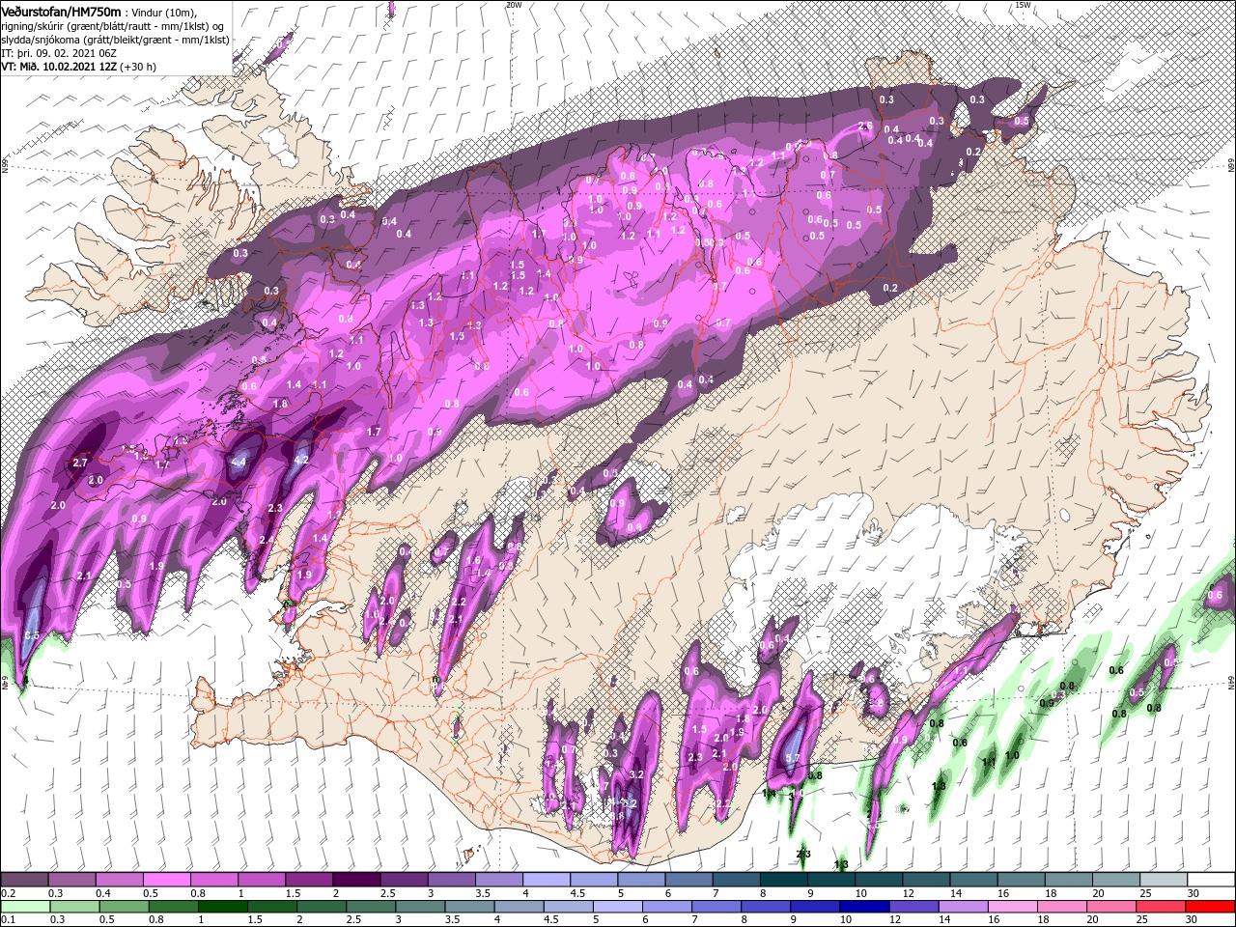Pick rain scale swatch between 1 and 1.5
Image resolution: width=1236 pixels, height=927 pixels.
pos(222,907)
